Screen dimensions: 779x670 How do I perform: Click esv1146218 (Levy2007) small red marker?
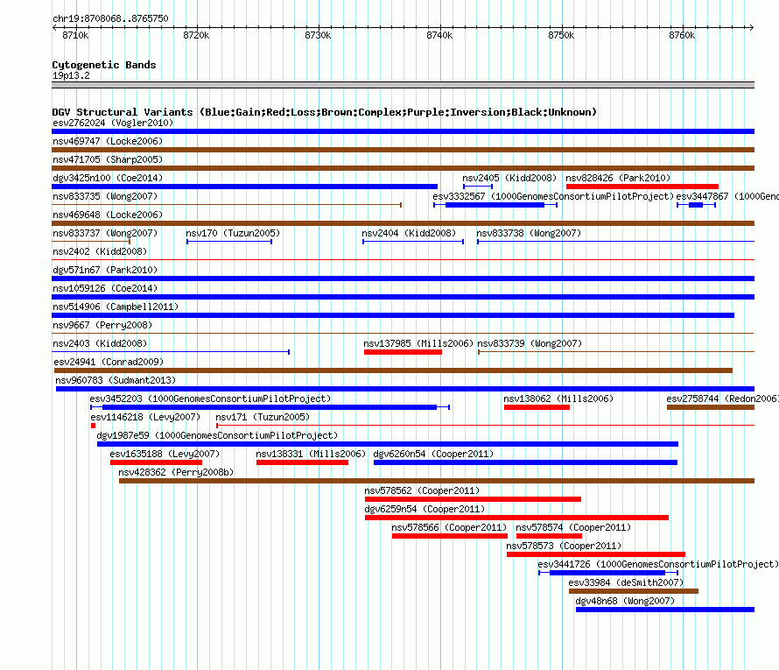93,426
